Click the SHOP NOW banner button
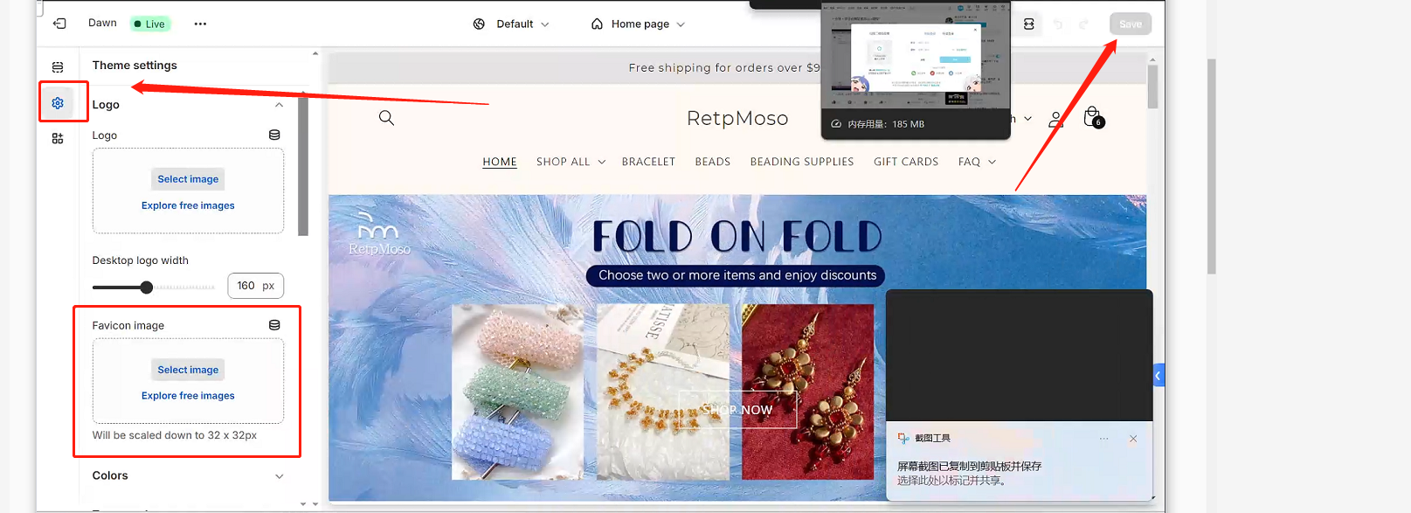This screenshot has width=1411, height=513. pyautogui.click(x=737, y=410)
